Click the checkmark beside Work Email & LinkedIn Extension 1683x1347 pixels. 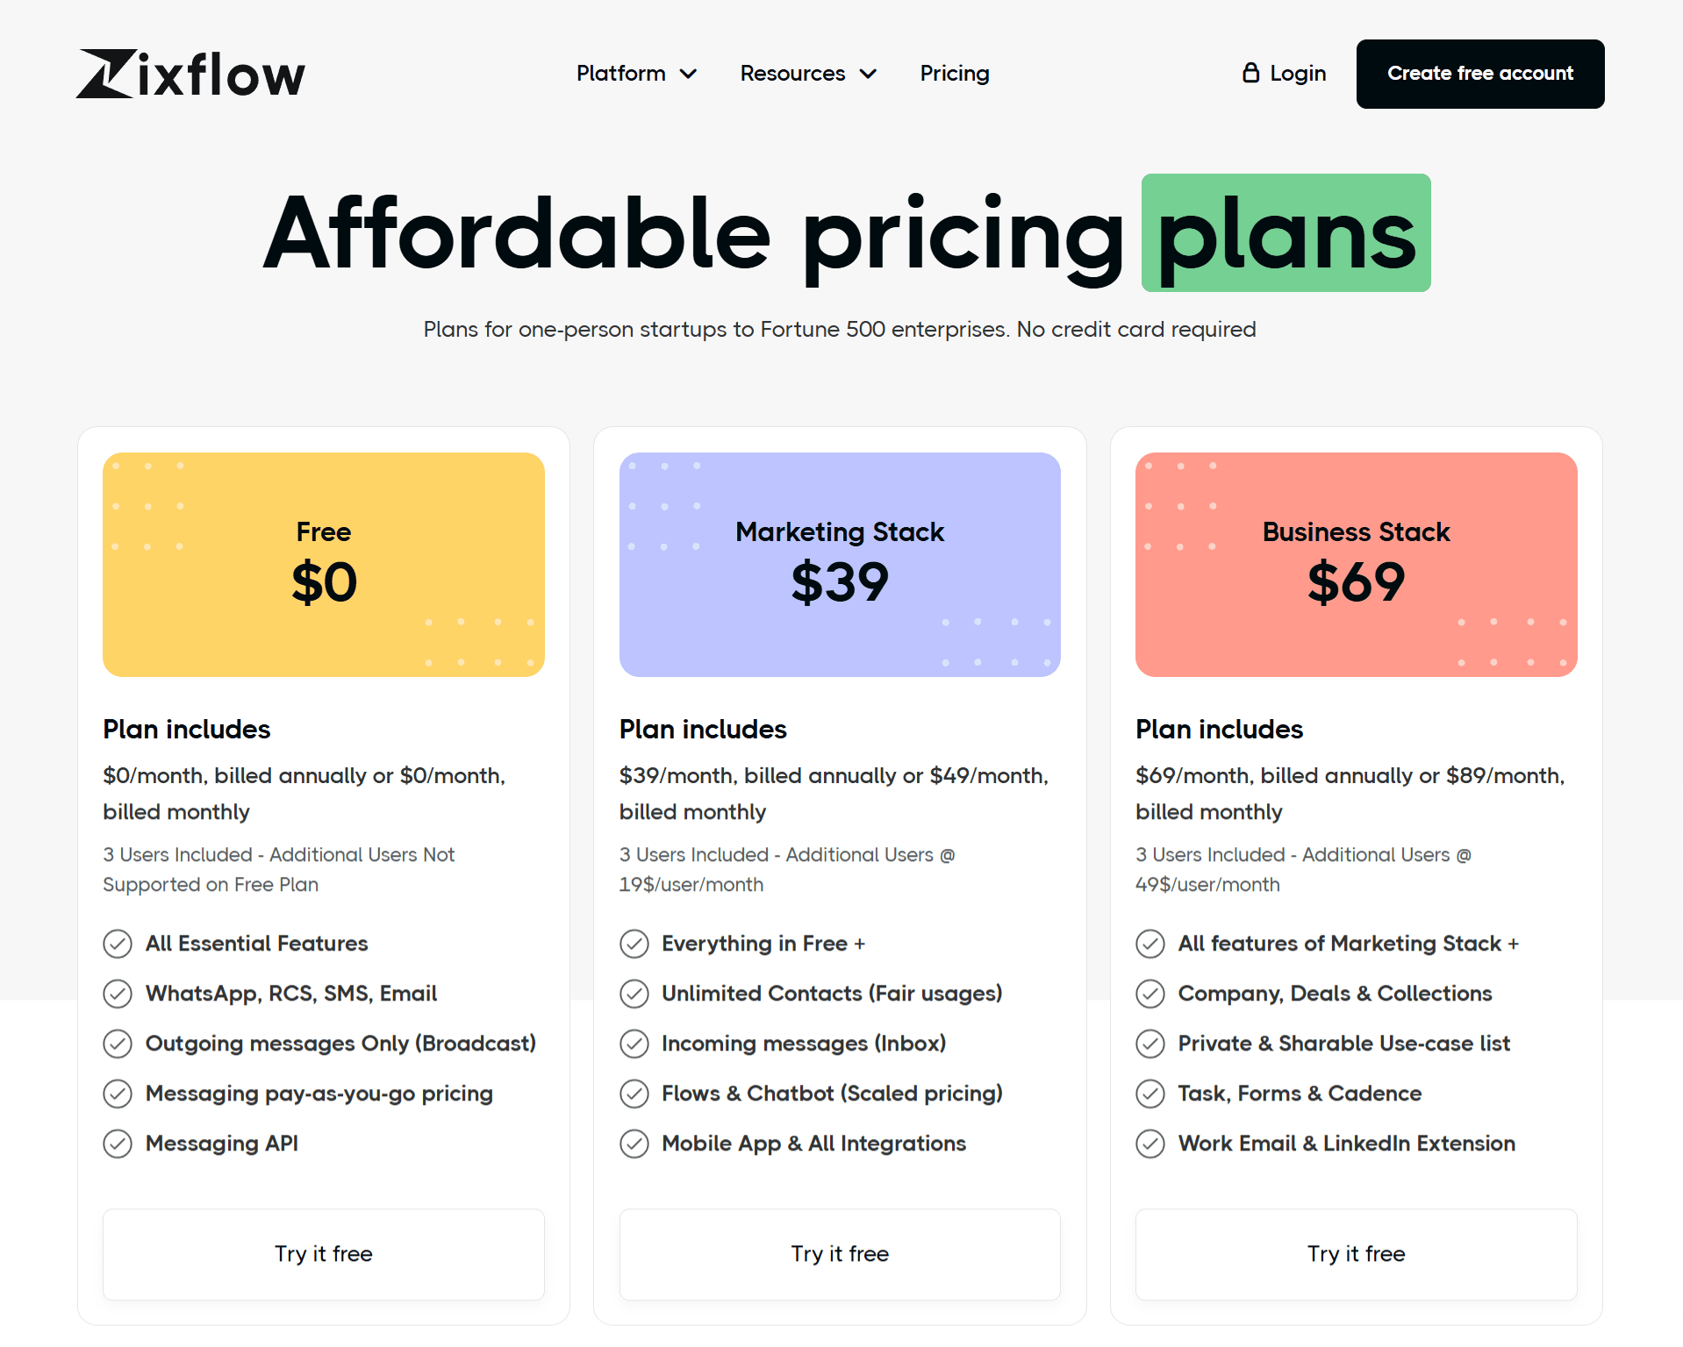[x=1149, y=1144]
